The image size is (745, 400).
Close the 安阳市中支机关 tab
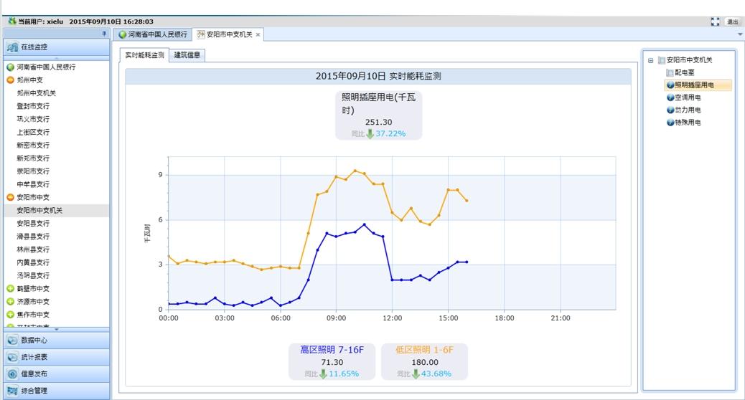pos(258,34)
